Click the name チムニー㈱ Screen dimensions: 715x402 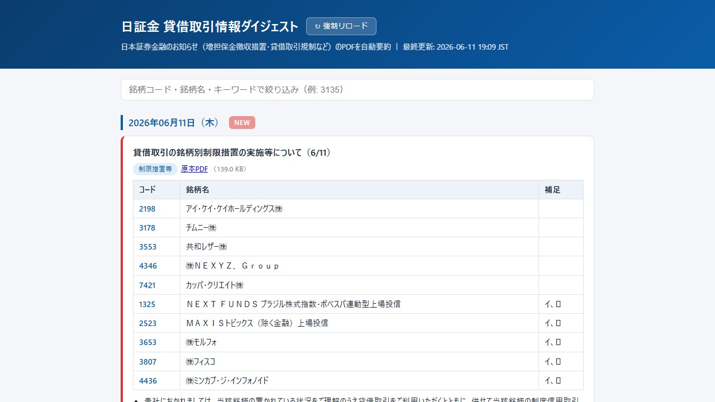click(201, 228)
